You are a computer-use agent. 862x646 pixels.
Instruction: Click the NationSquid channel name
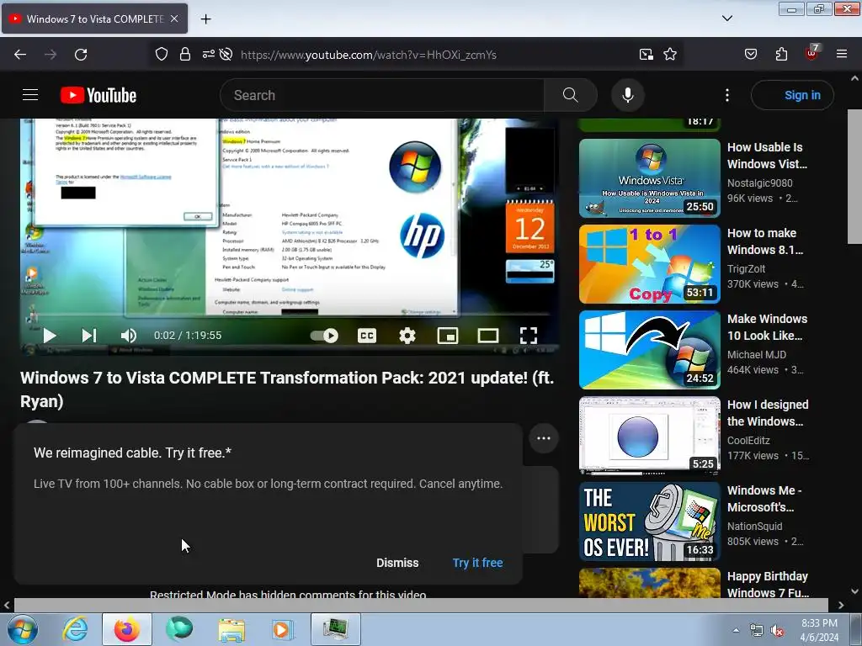[x=754, y=526]
